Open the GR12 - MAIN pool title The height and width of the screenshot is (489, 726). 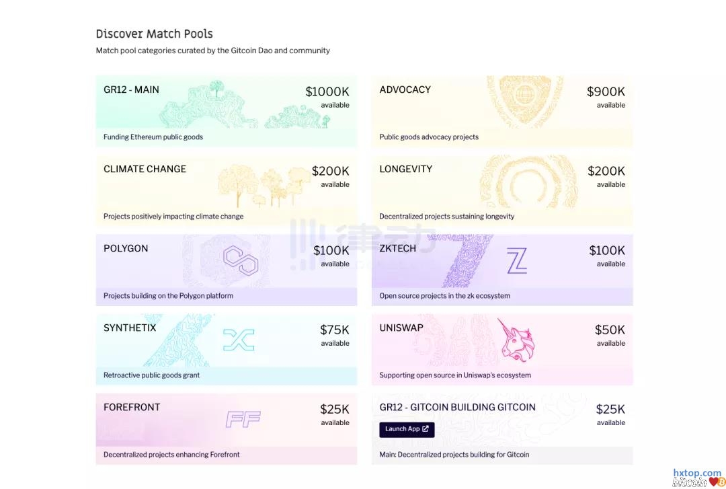(131, 89)
